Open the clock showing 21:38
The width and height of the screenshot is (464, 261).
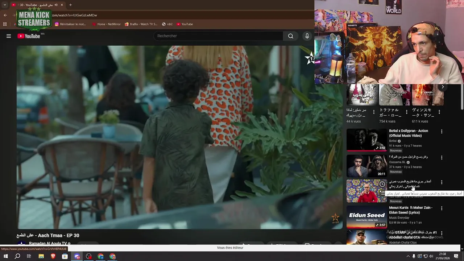(443, 256)
